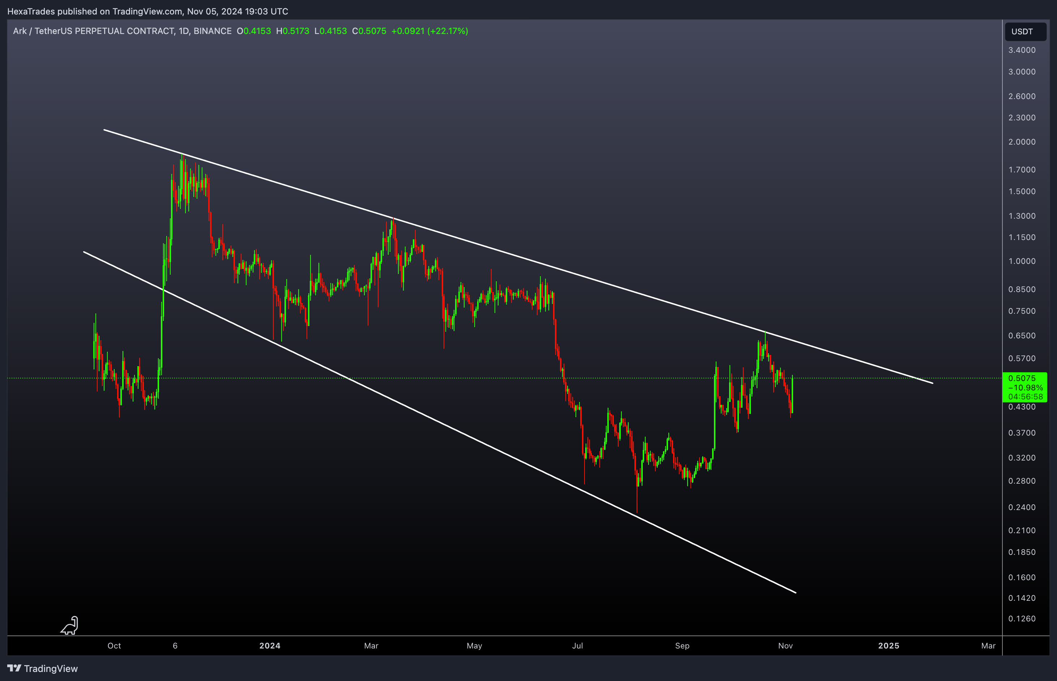The height and width of the screenshot is (681, 1057).
Task: Click the Nov label on time axis
Action: 785,646
